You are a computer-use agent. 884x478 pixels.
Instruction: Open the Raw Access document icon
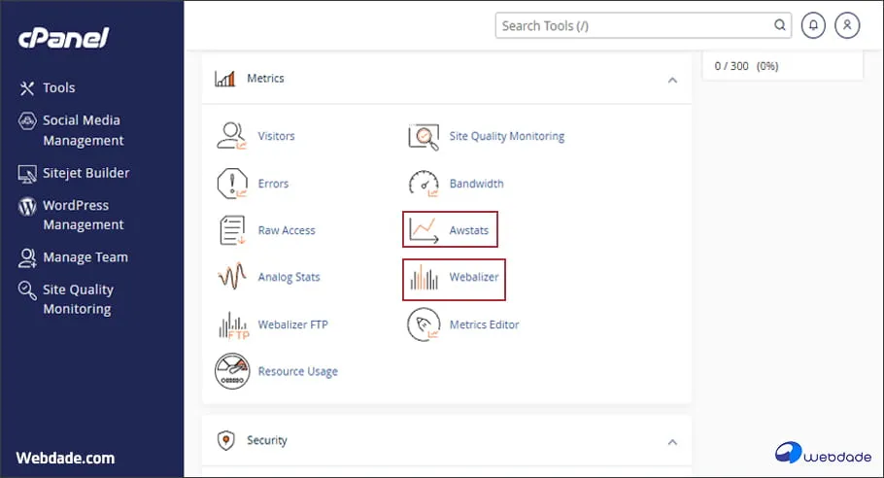[x=232, y=230]
